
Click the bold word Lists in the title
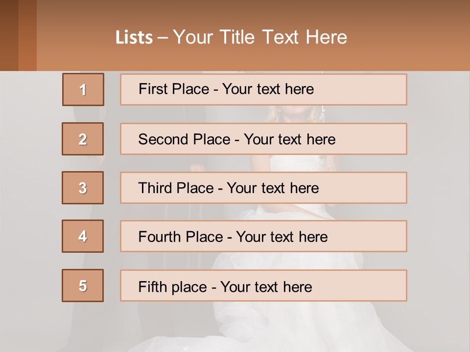coord(134,38)
